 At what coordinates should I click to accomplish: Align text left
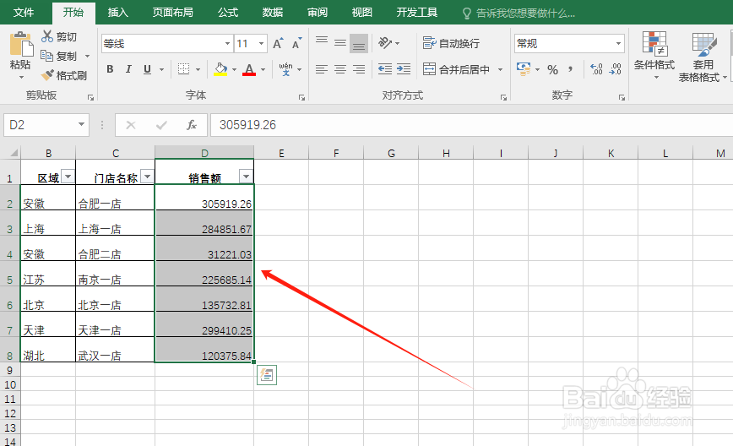tap(322, 69)
